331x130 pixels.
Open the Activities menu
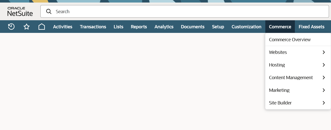click(63, 27)
